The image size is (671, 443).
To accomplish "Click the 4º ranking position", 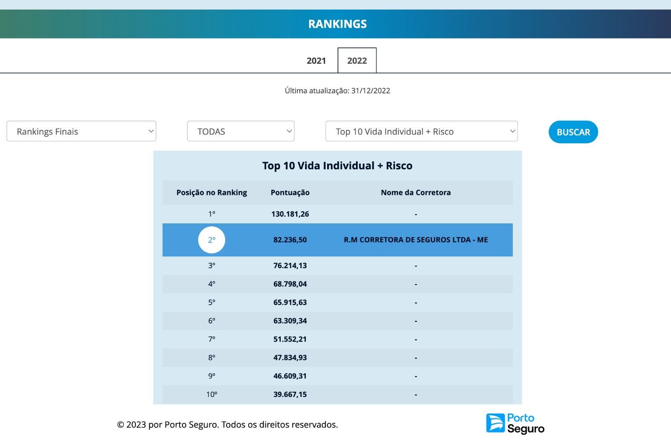I will (212, 284).
